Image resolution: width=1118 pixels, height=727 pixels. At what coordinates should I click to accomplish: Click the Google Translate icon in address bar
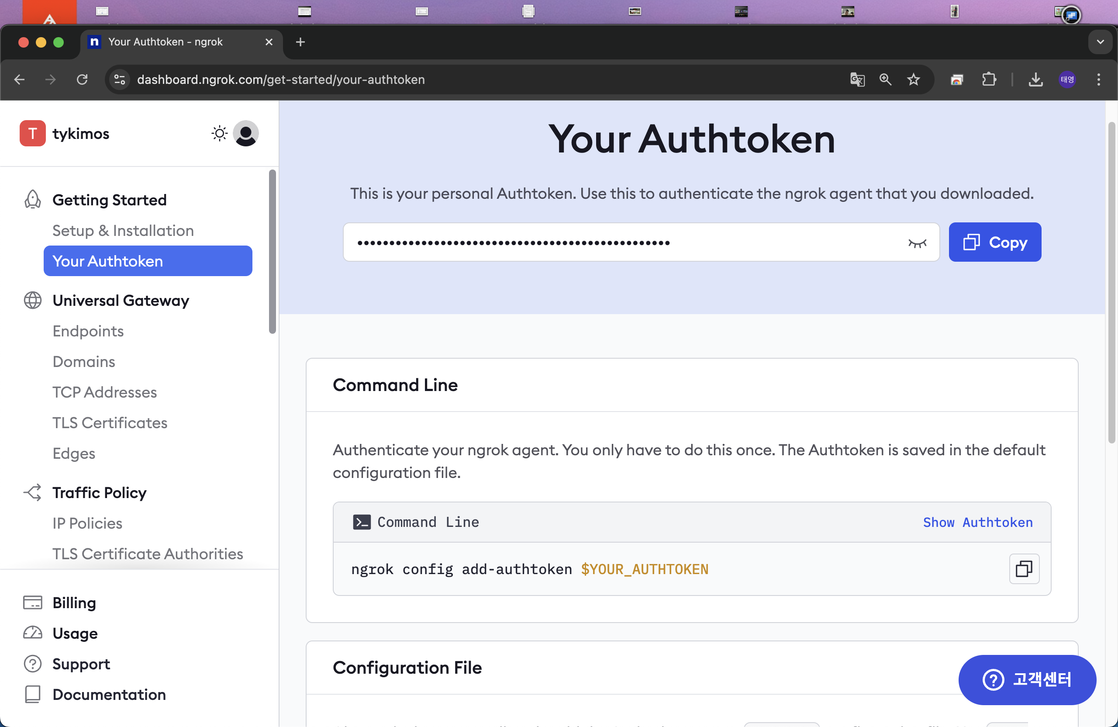point(857,80)
